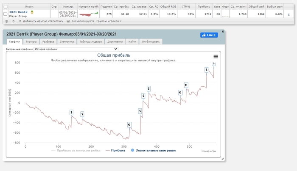Open the Найти tab
Image resolution: width=297 pixels, height=171 pixels.
pyautogui.click(x=132, y=41)
